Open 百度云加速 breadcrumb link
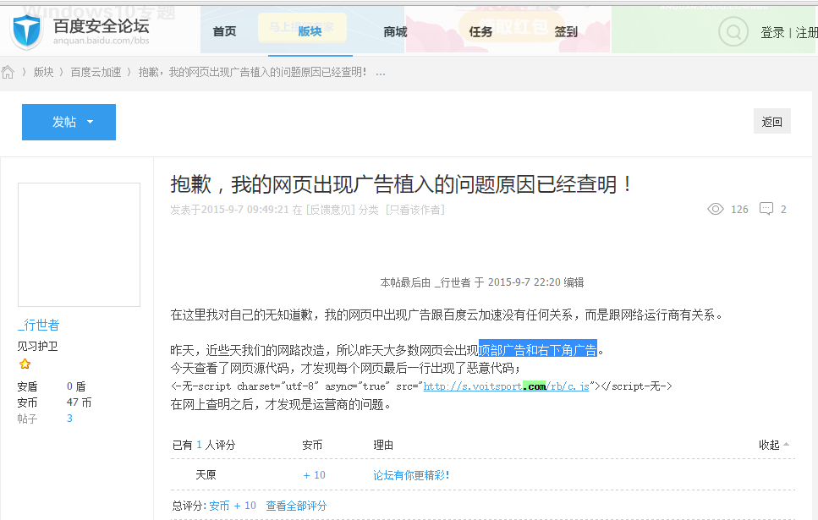Image resolution: width=818 pixels, height=520 pixels. coord(96,72)
